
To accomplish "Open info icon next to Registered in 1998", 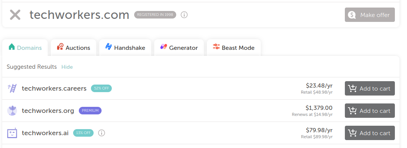I will 184,15.
